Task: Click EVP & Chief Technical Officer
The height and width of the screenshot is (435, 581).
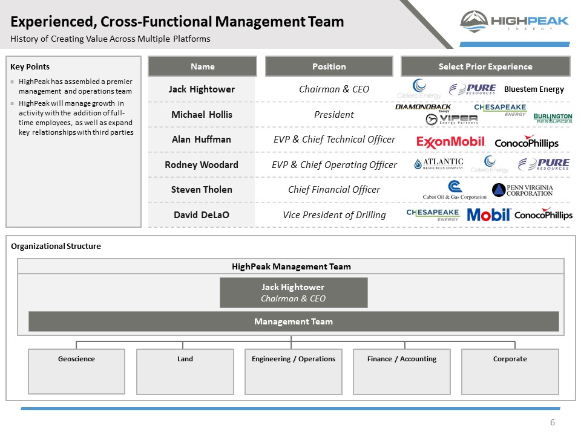Action: coord(334,140)
